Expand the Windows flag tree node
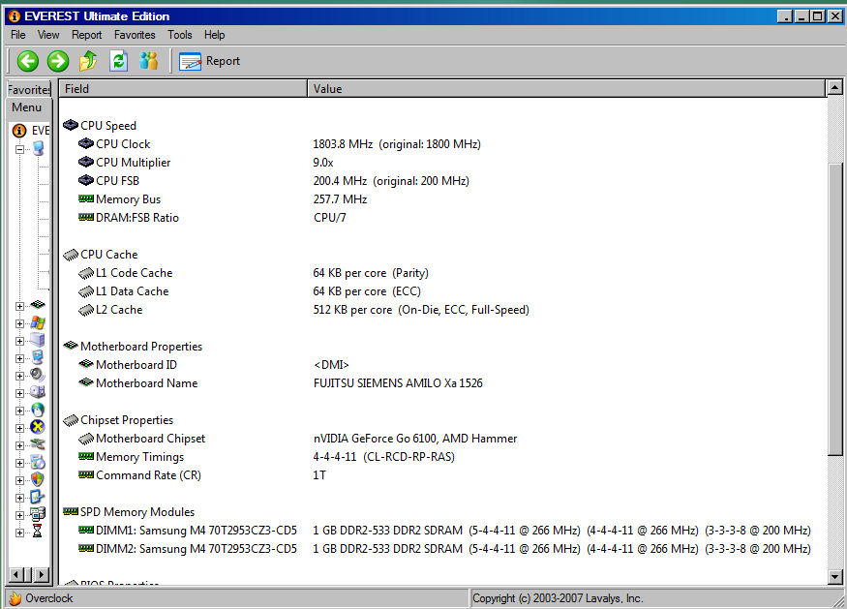 [x=19, y=323]
